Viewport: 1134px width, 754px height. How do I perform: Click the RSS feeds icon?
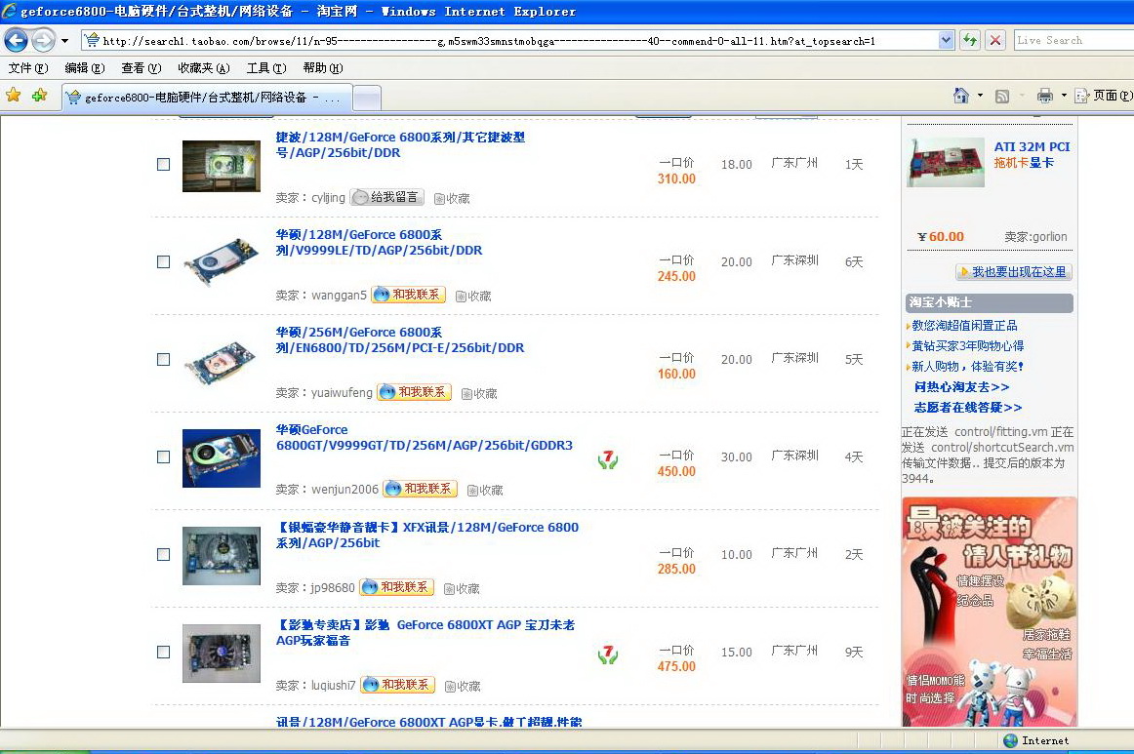1001,97
